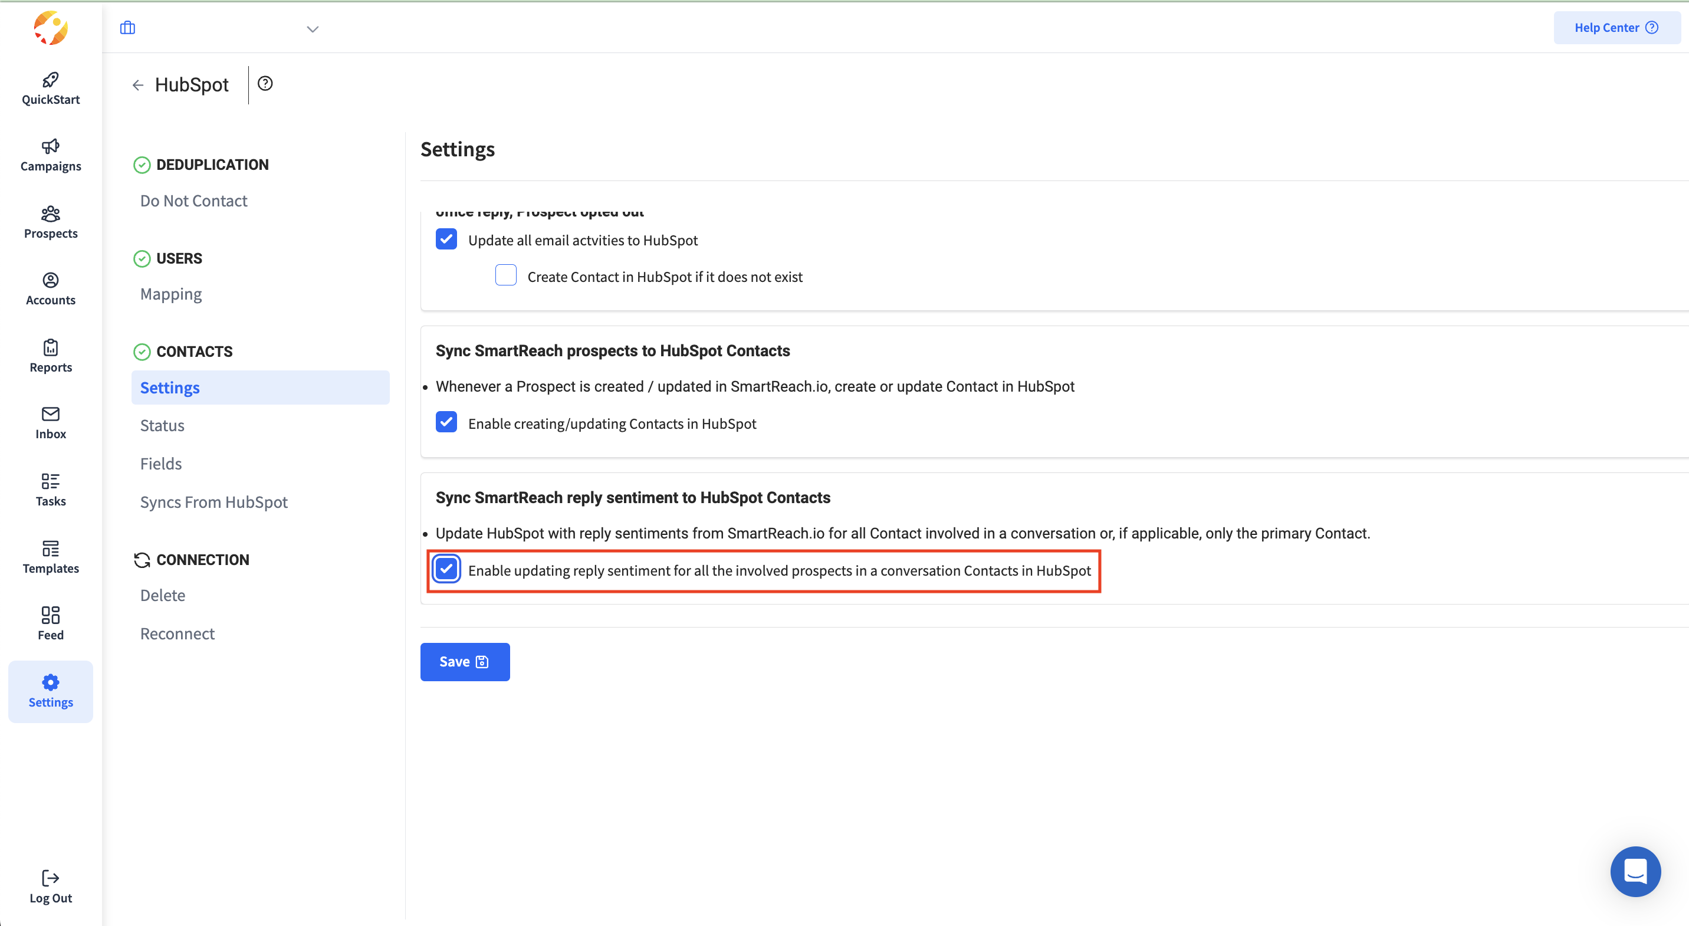1689x926 pixels.
Task: Click the briefcase team icon in header
Action: coord(127,28)
